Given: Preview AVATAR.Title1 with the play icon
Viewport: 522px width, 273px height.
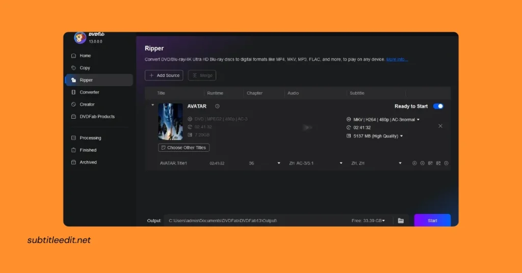Looking at the screenshot, I should (414, 163).
